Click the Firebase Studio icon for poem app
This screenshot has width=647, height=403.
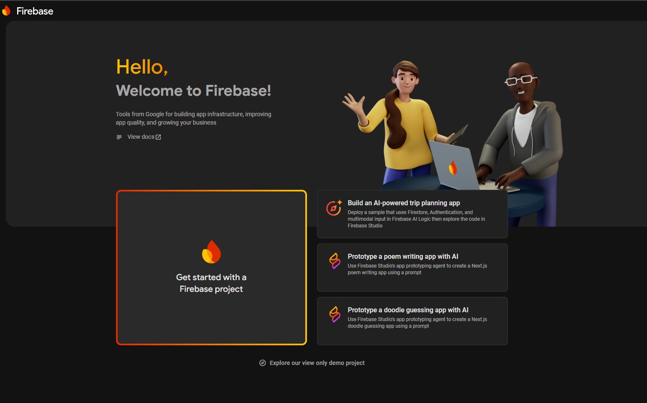[335, 261]
